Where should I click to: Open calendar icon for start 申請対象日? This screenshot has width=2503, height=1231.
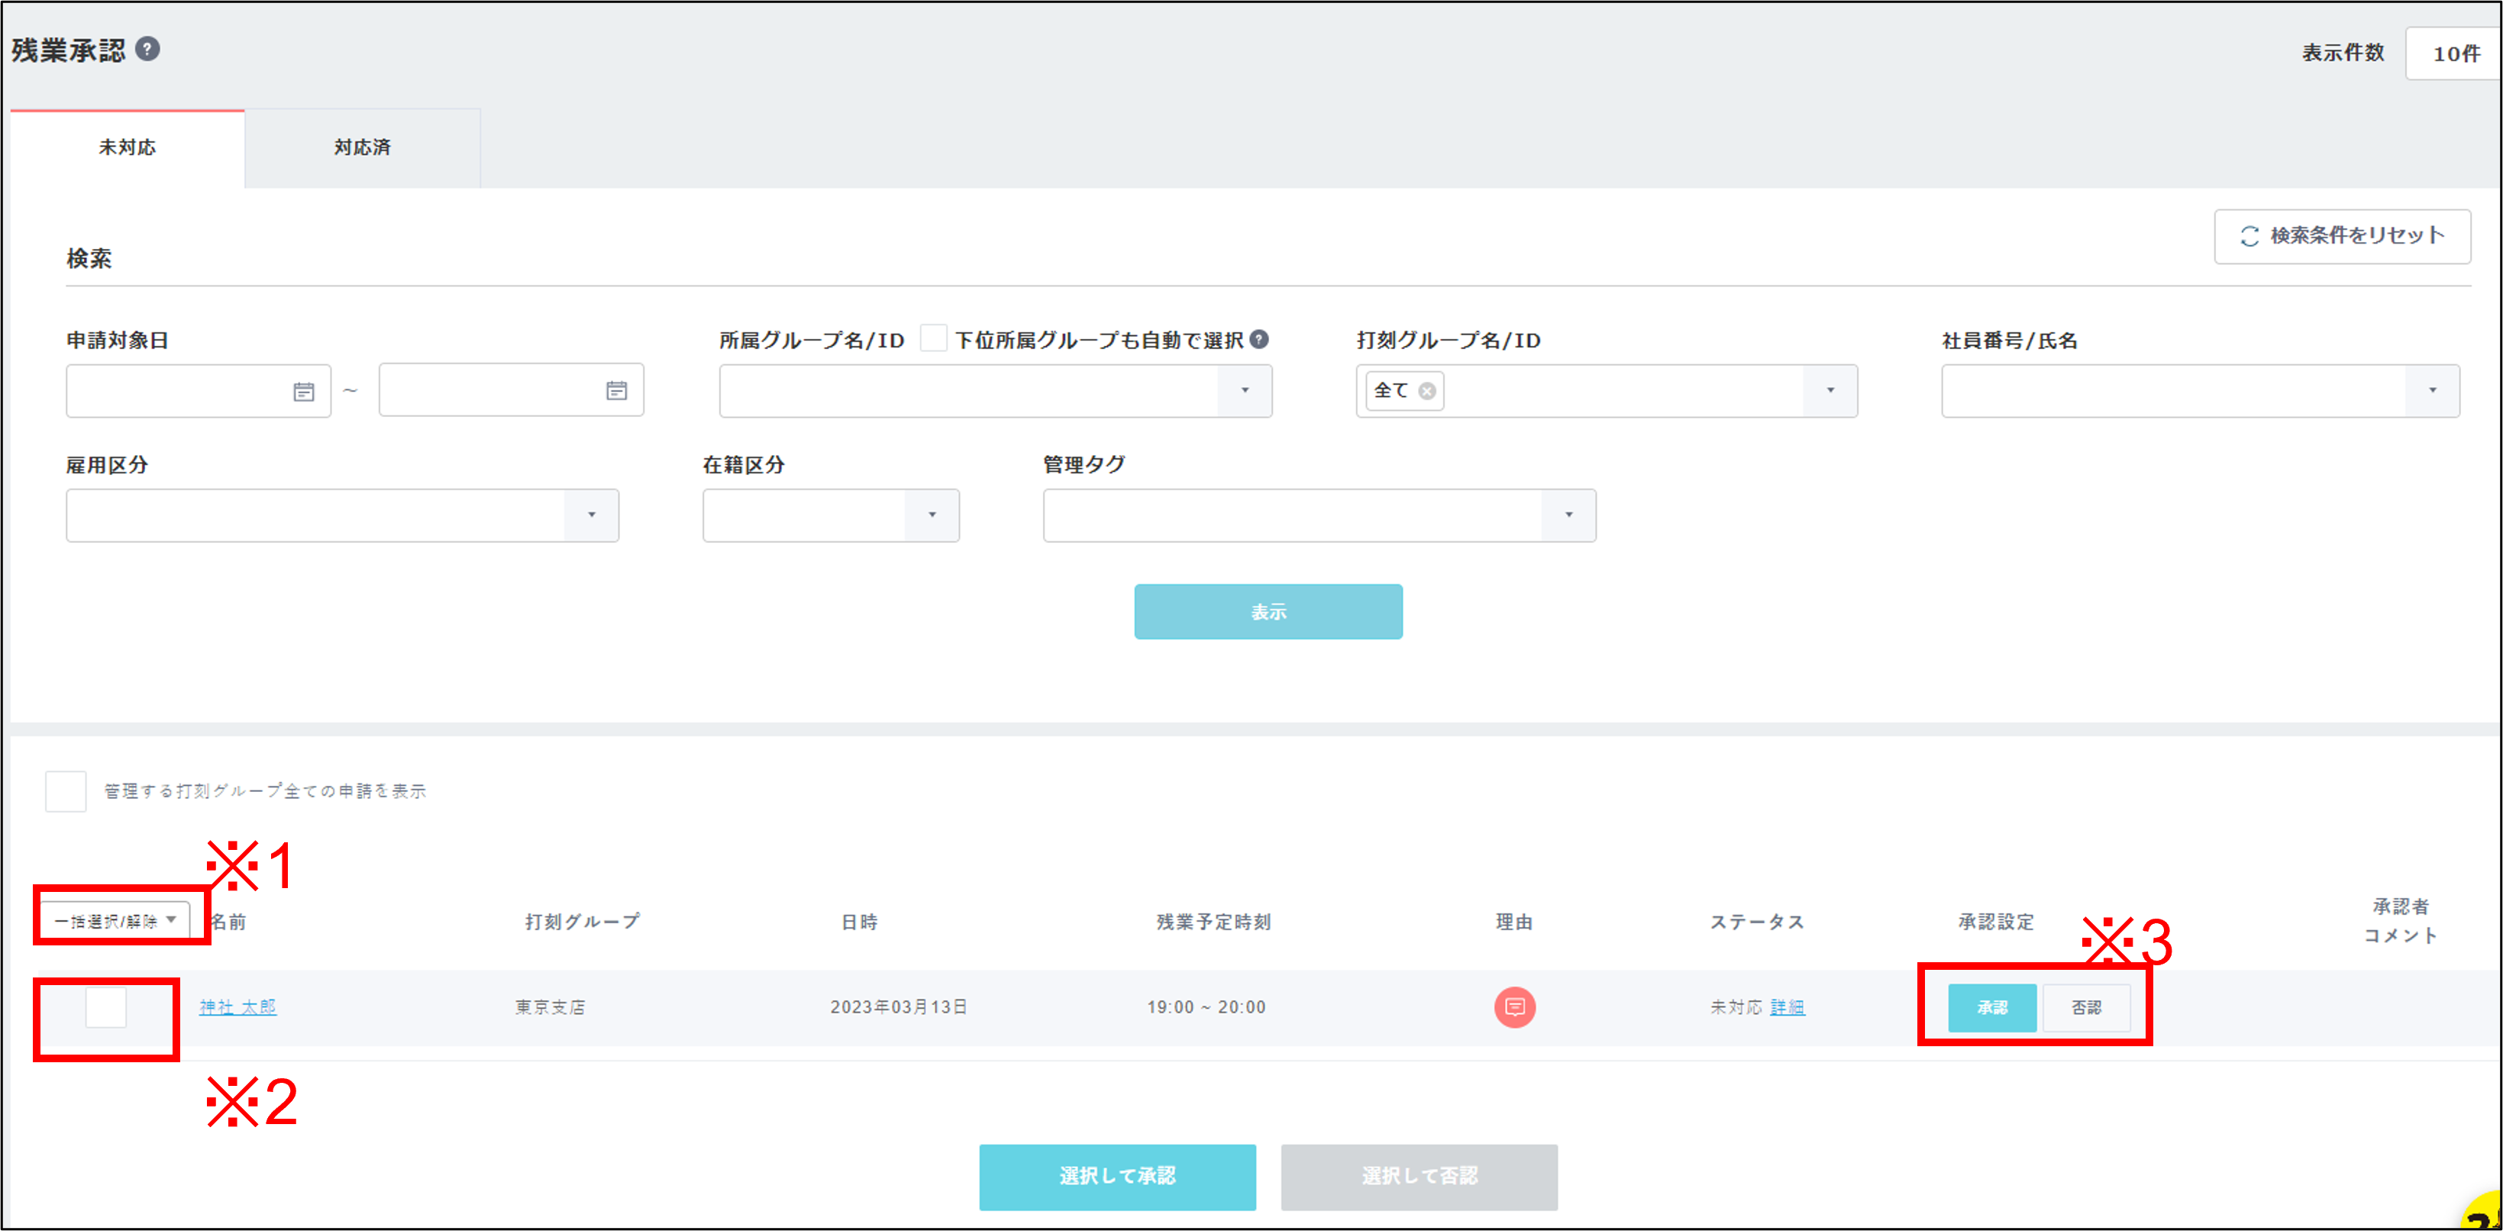tap(304, 392)
